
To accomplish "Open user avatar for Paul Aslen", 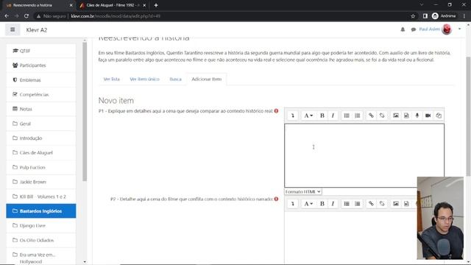I will click(x=447, y=29).
